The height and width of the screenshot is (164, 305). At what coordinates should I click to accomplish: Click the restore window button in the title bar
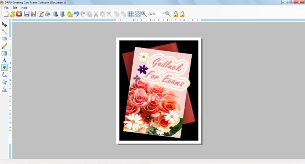tap(291, 2)
